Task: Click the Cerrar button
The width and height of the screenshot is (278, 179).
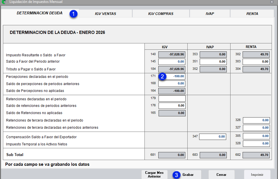Action: tap(221, 175)
